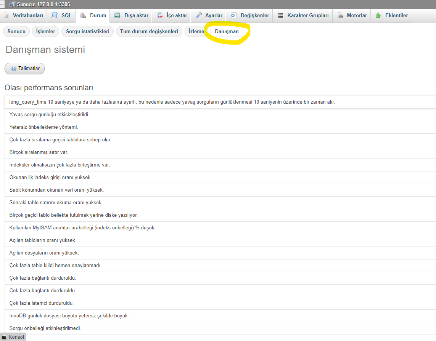
Task: Select the İşlemler sub-tab
Action: 46,31
